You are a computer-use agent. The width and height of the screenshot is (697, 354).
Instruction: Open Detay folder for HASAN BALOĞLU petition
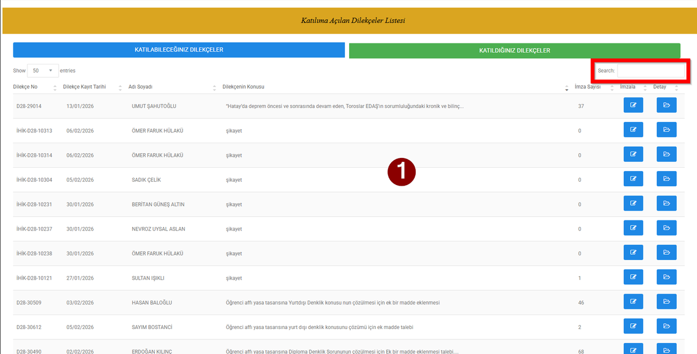666,302
